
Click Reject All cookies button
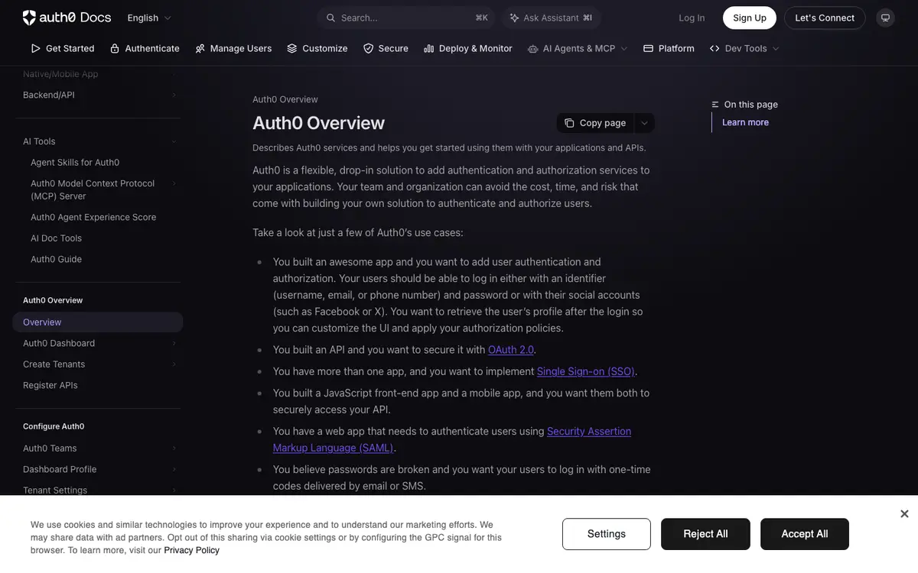(705, 534)
